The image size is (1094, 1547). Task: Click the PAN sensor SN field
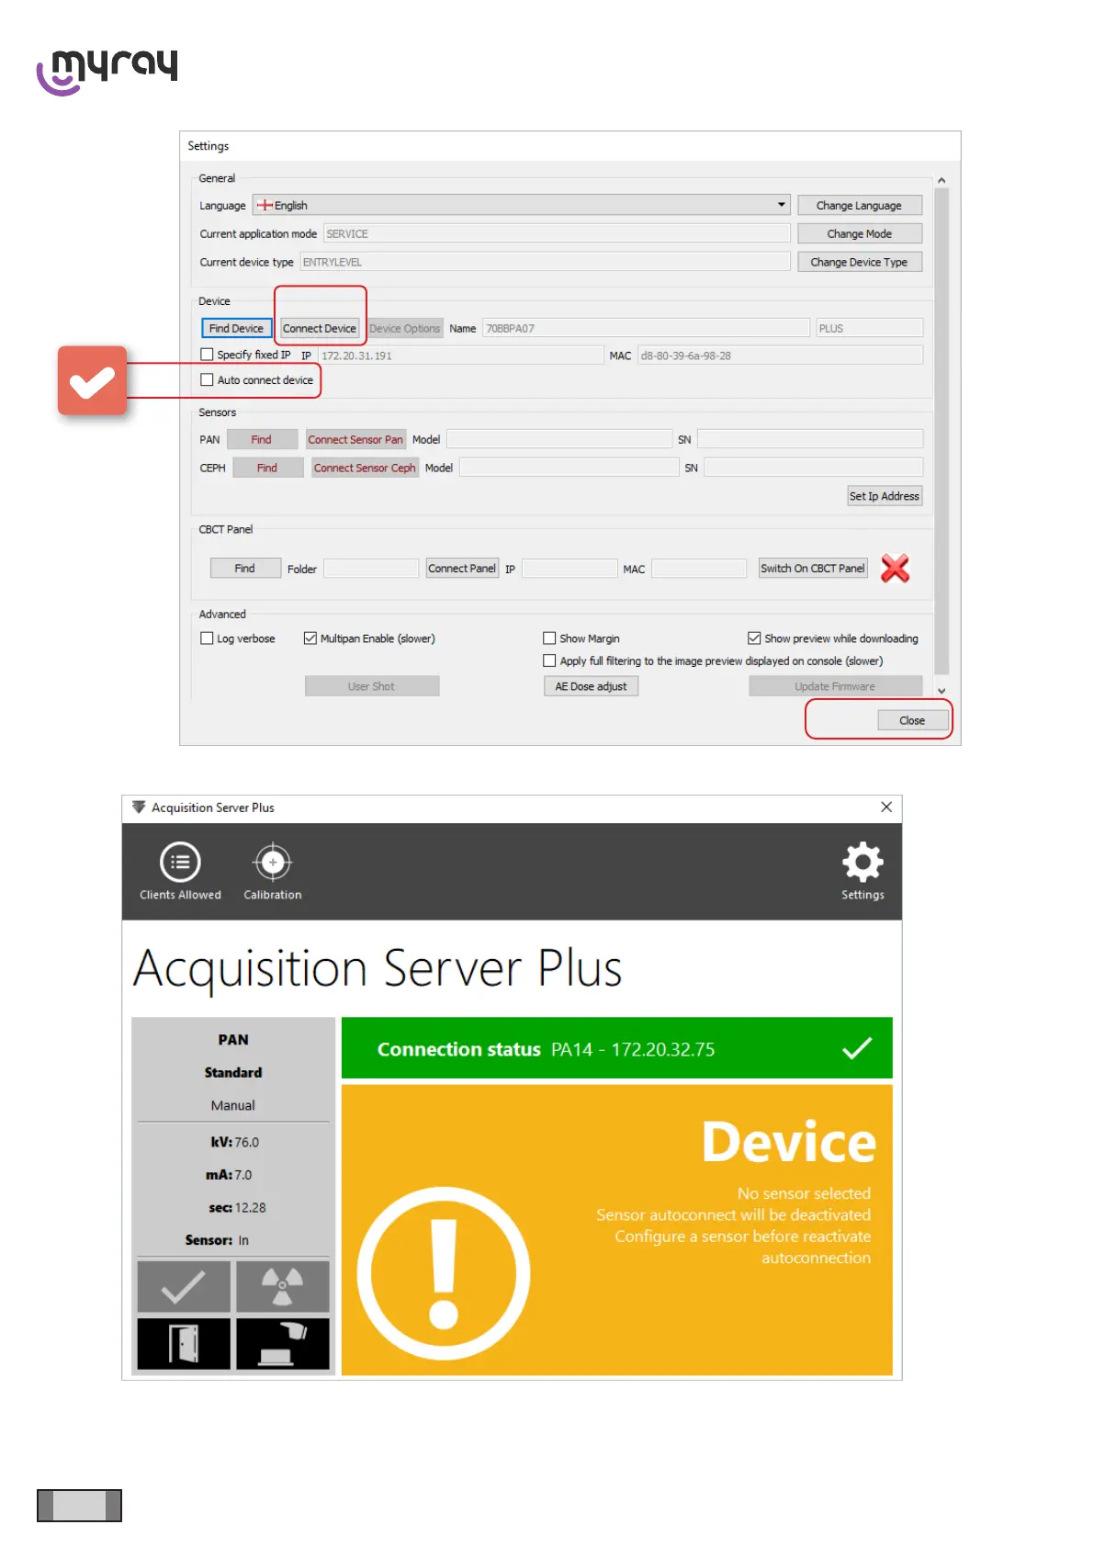(x=810, y=439)
